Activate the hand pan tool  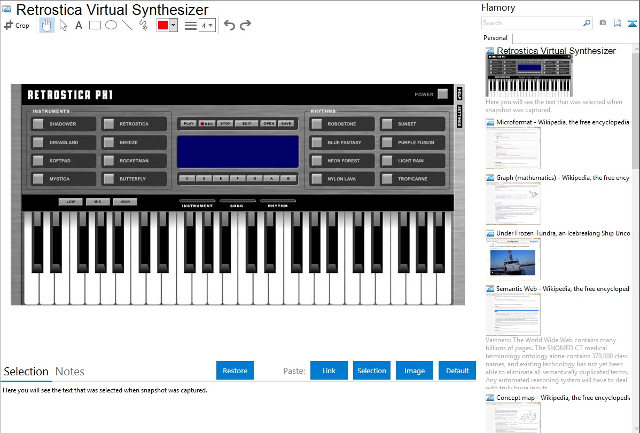tap(47, 25)
